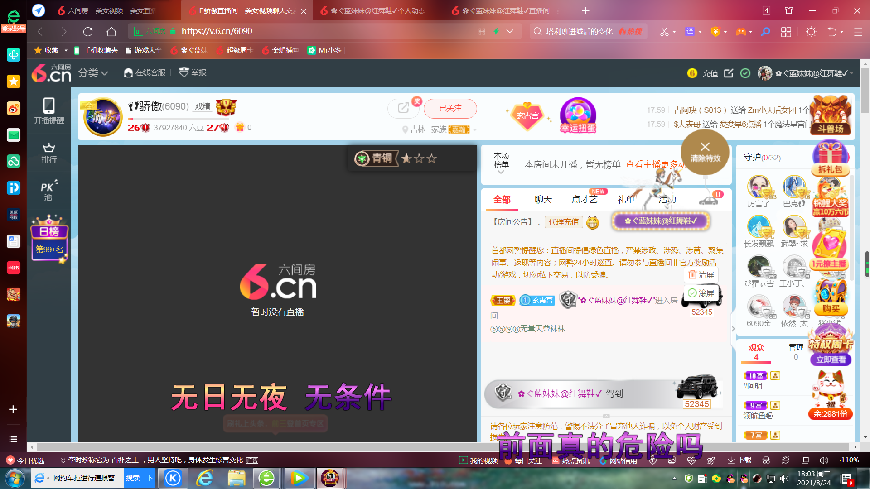Open the scissors screenshot tool
Image resolution: width=870 pixels, height=489 pixels.
(x=664, y=32)
